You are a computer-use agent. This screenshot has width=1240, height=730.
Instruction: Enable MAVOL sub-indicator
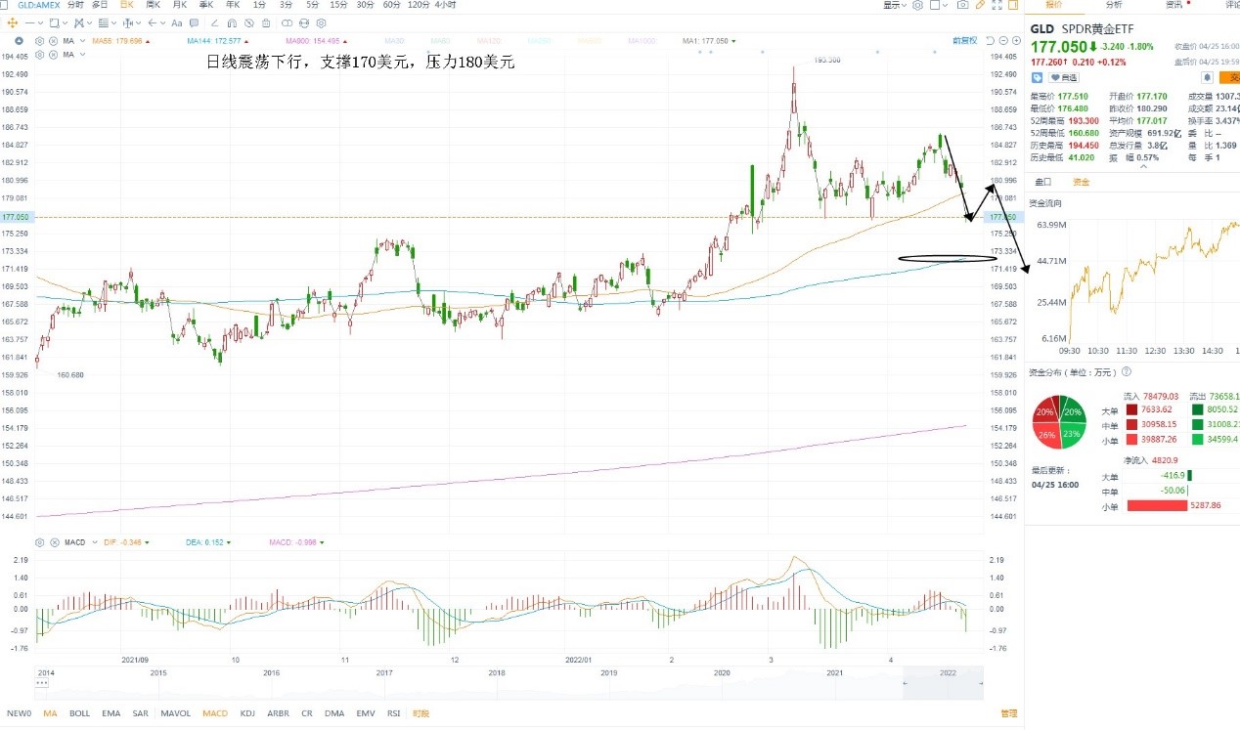176,713
